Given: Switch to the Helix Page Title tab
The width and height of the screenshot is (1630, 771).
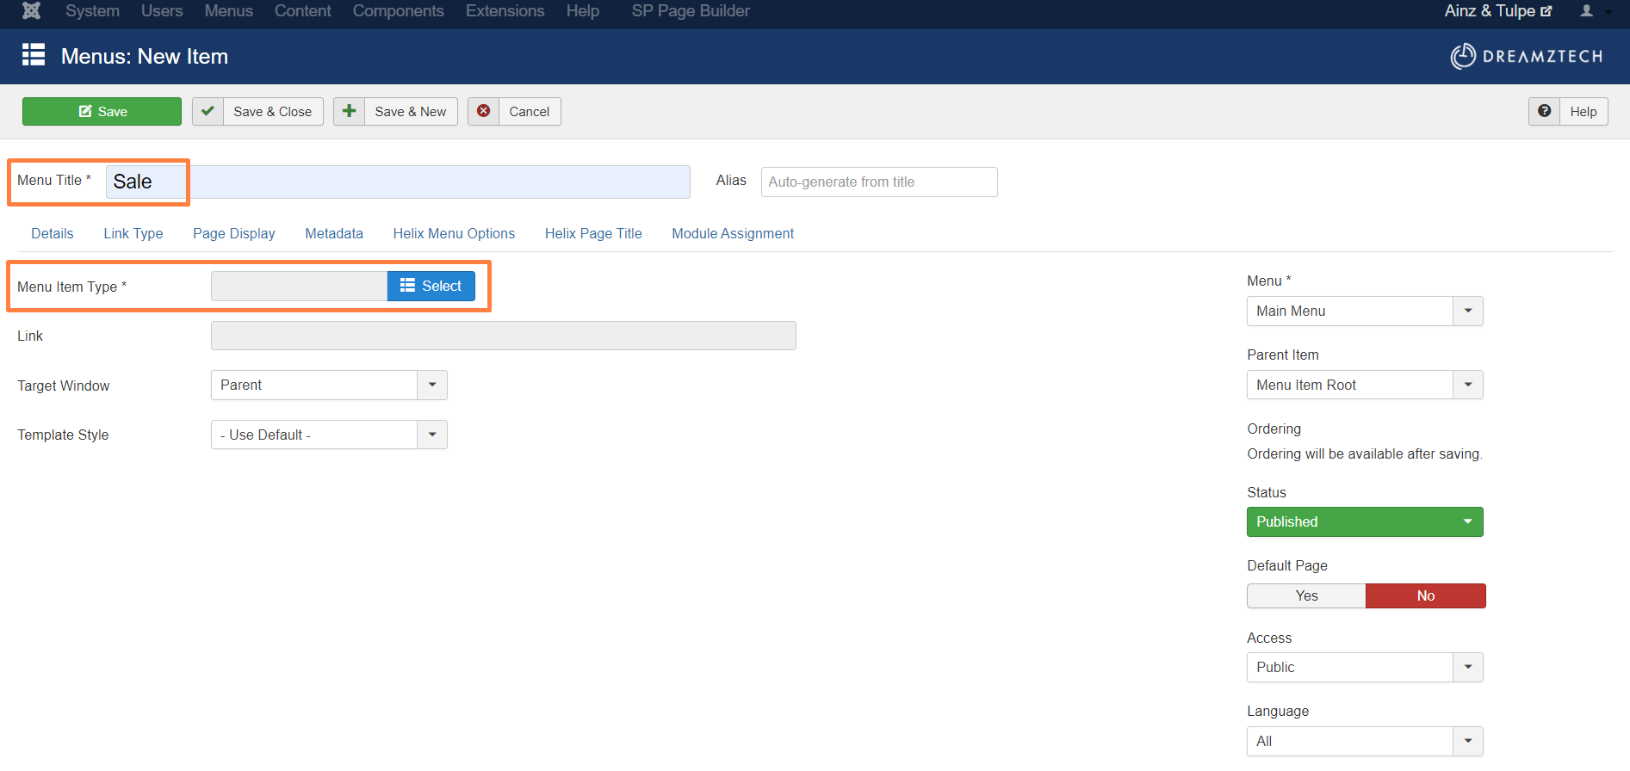Looking at the screenshot, I should [x=593, y=233].
